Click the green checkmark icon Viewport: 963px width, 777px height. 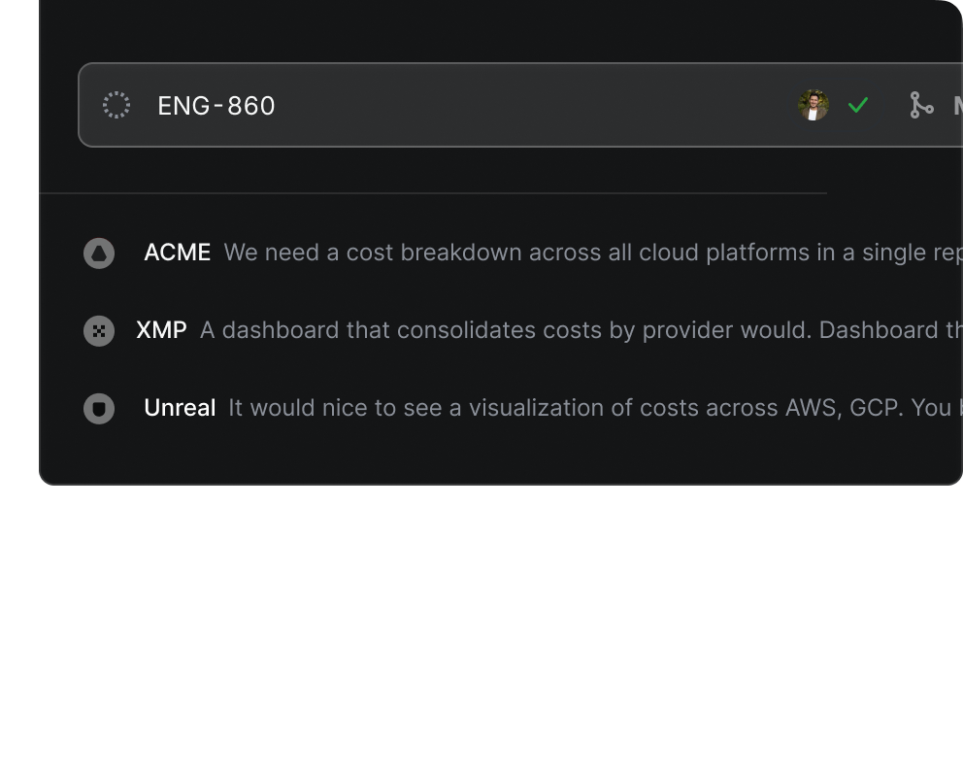(857, 105)
